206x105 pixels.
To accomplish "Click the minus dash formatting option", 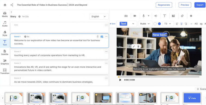I will click(x=191, y=24).
